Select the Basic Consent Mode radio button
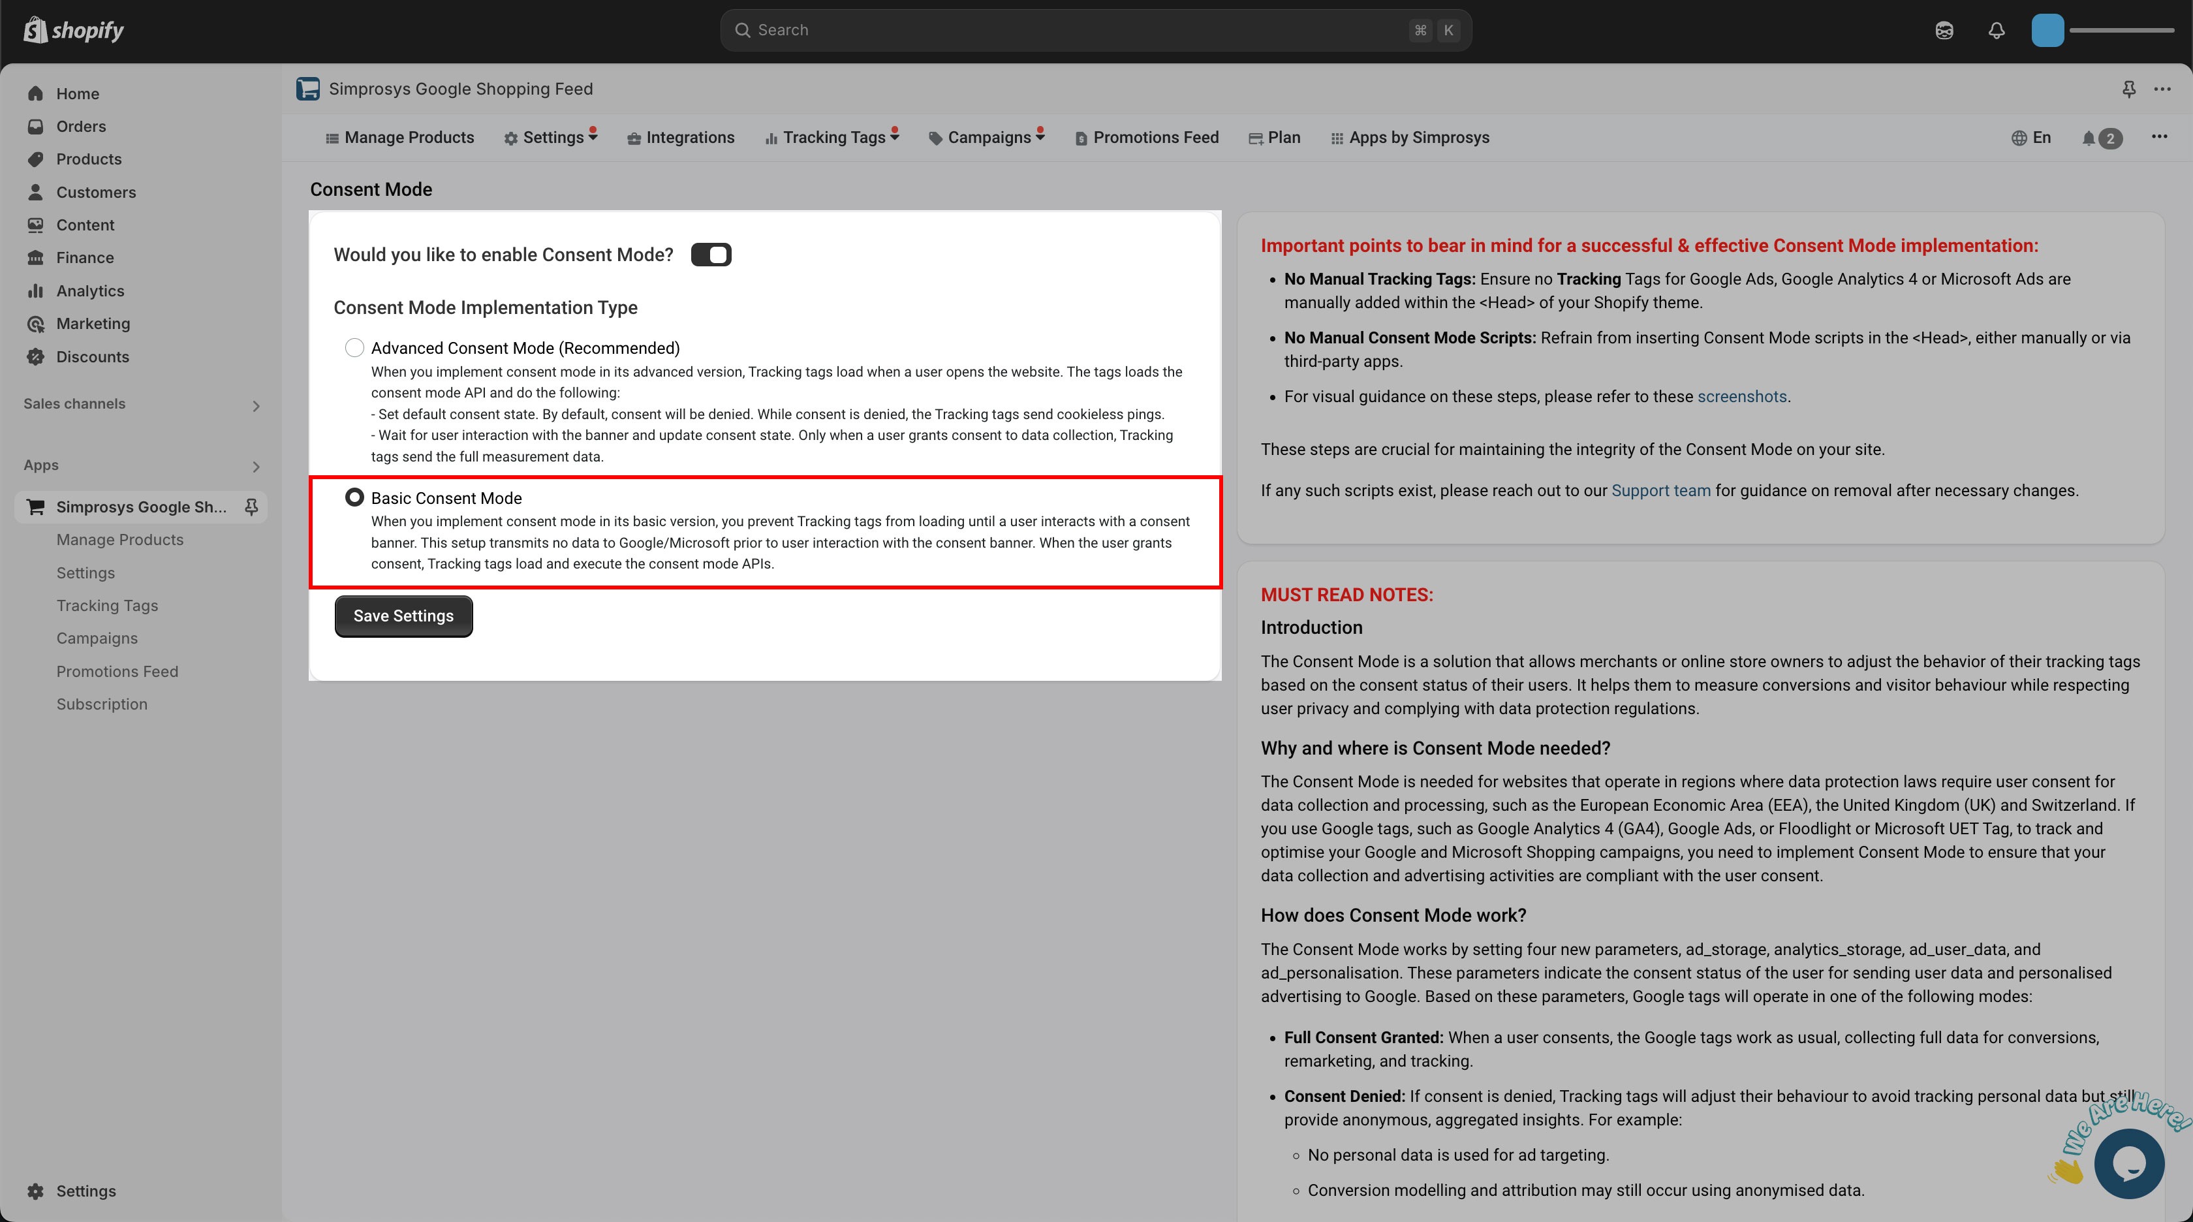Viewport: 2193px width, 1222px height. pos(352,498)
